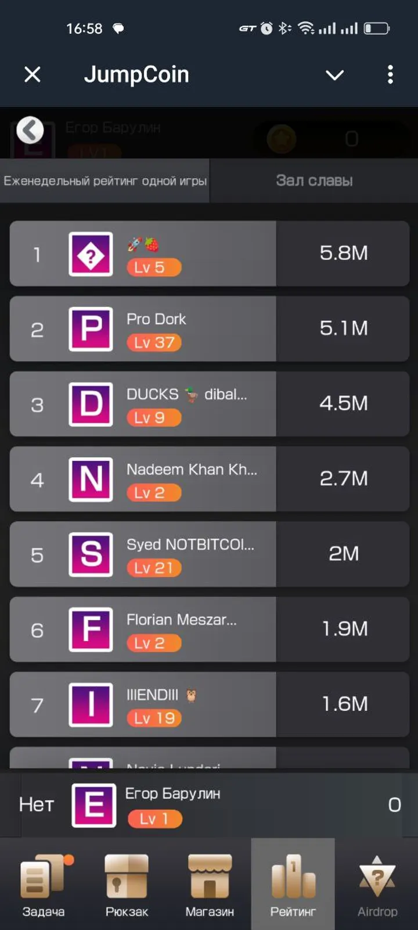Open the Lv 1 level badge of Егор Барулин
The image size is (418, 930).
pyautogui.click(x=154, y=818)
